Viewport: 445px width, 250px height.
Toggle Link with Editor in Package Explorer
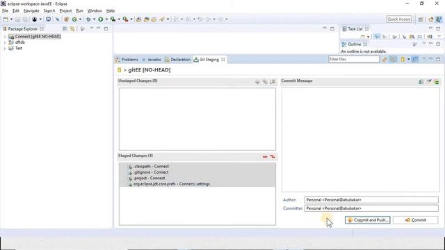(x=72, y=29)
